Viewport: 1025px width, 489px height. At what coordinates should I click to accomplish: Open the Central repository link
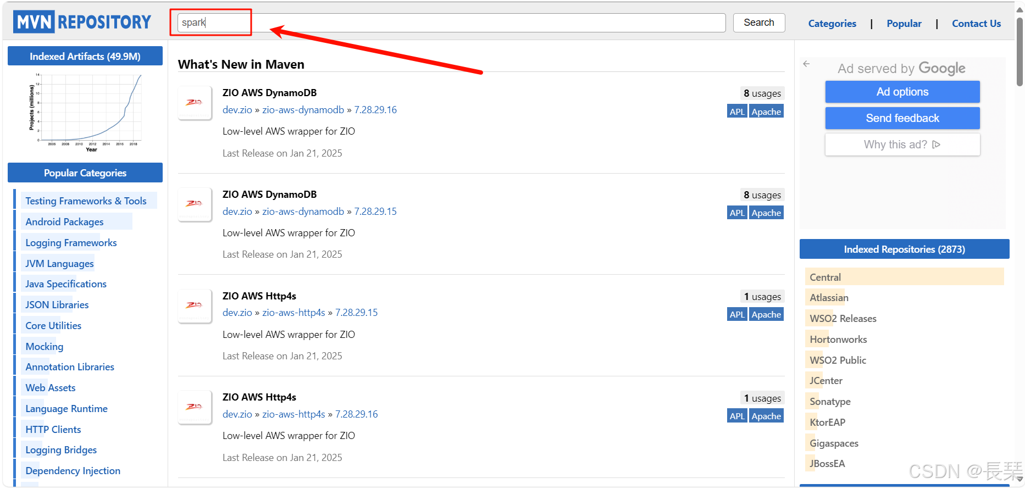(x=825, y=277)
